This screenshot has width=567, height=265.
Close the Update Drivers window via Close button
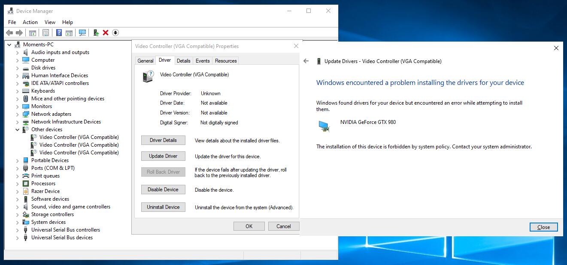click(543, 227)
